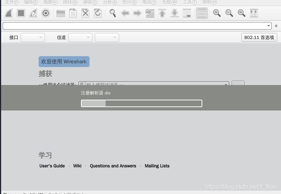Open 帮助(H) menu
Image resolution: width=281 pixels, height=194 pixels.
coord(210,2)
